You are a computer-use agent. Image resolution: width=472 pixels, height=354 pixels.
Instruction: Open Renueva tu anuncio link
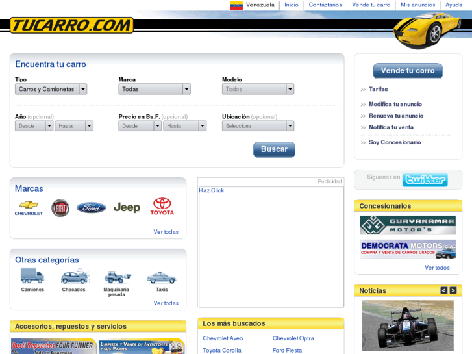point(396,116)
